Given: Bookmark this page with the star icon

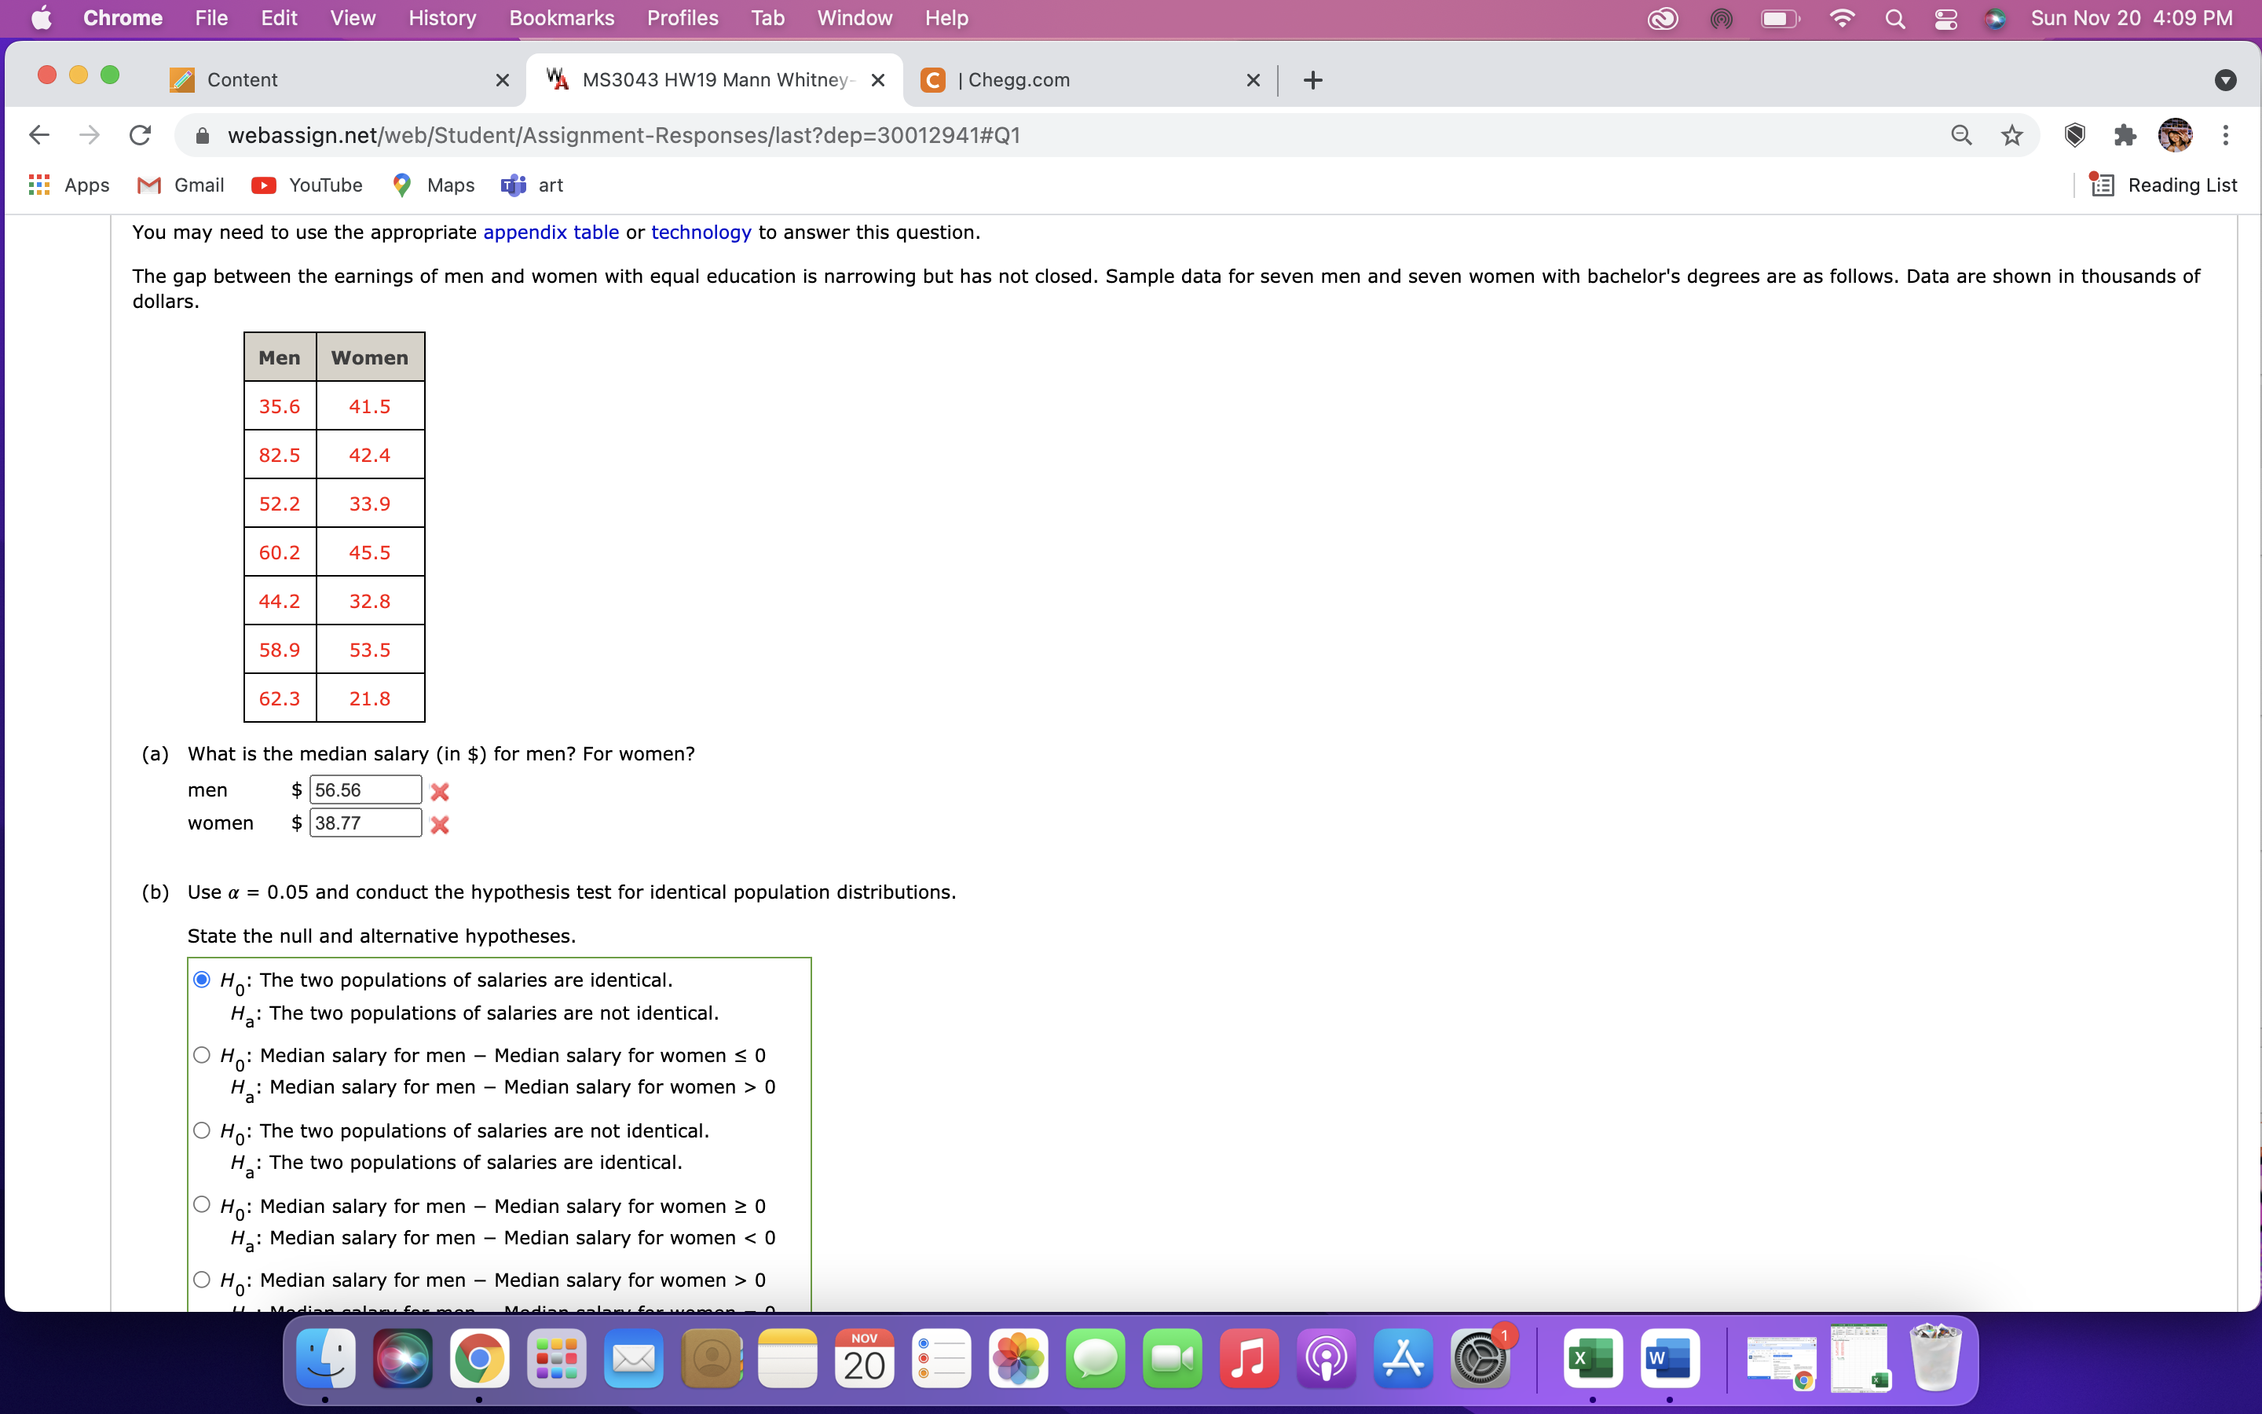Looking at the screenshot, I should (2011, 136).
